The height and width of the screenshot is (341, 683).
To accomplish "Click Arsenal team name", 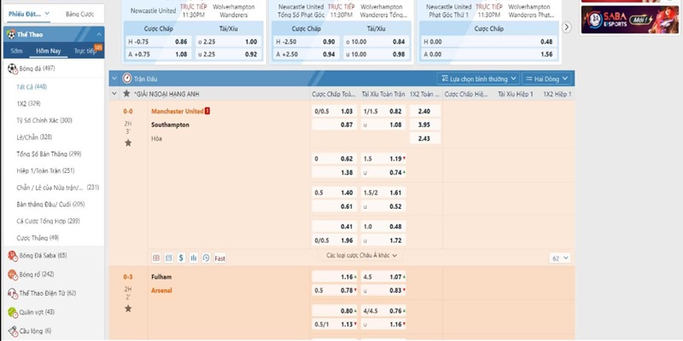I will click(161, 290).
